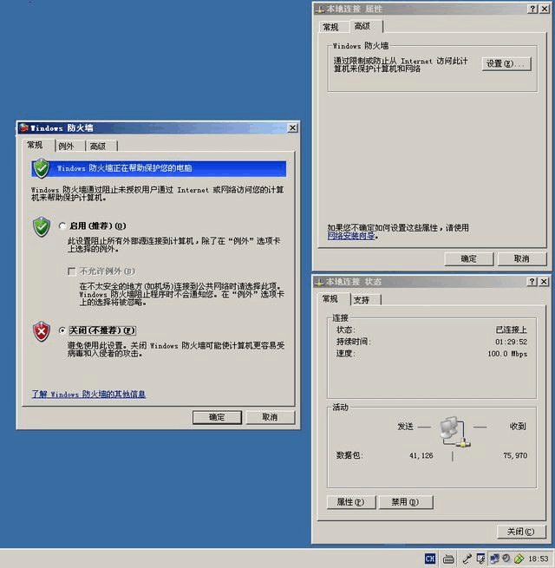Switch to the 支持 tab in 本地连接 状态
Screen dimensions: 555x568
362,300
